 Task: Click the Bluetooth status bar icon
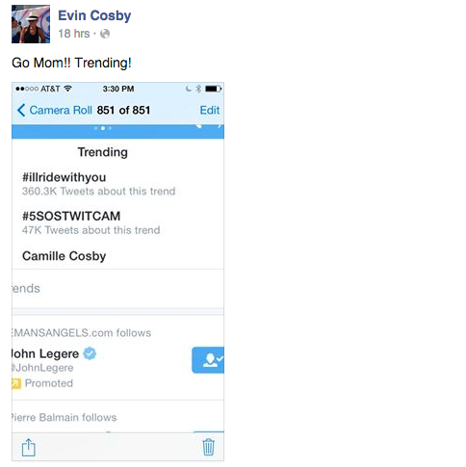(x=198, y=89)
